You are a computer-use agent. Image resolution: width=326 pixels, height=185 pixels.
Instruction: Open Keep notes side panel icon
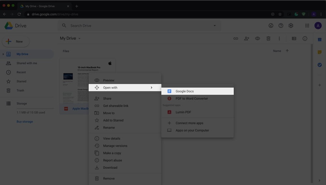[x=319, y=52]
